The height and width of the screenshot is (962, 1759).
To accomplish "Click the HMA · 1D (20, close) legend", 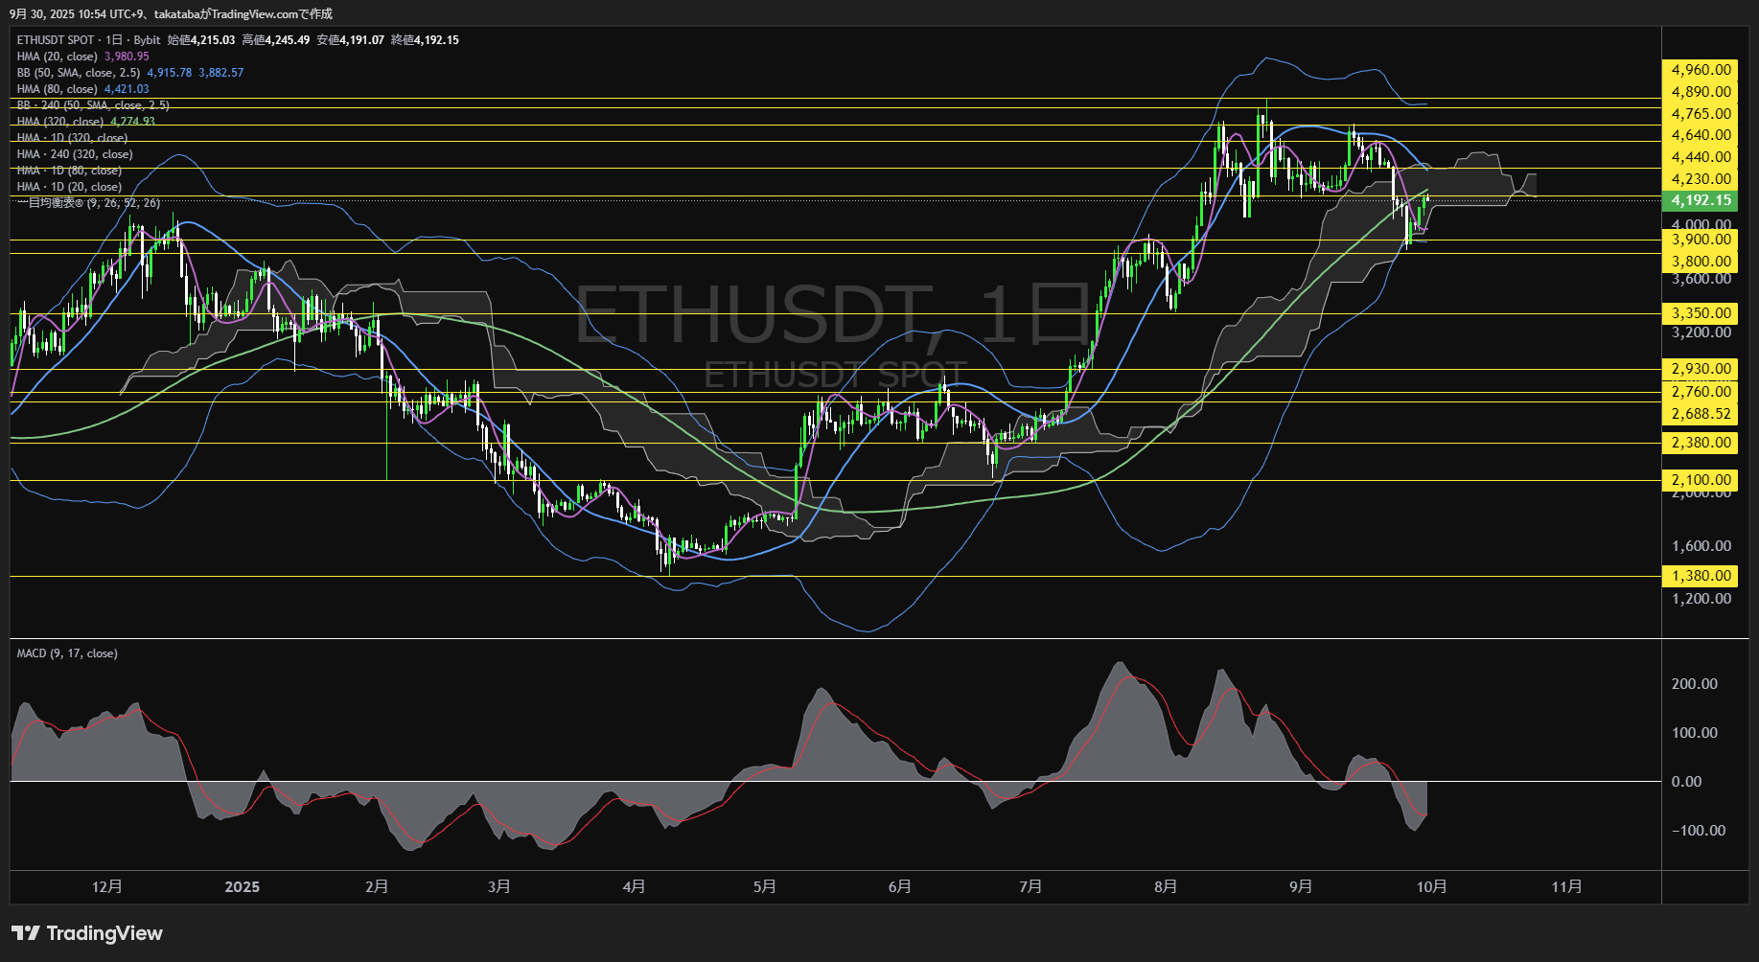I will point(69,187).
